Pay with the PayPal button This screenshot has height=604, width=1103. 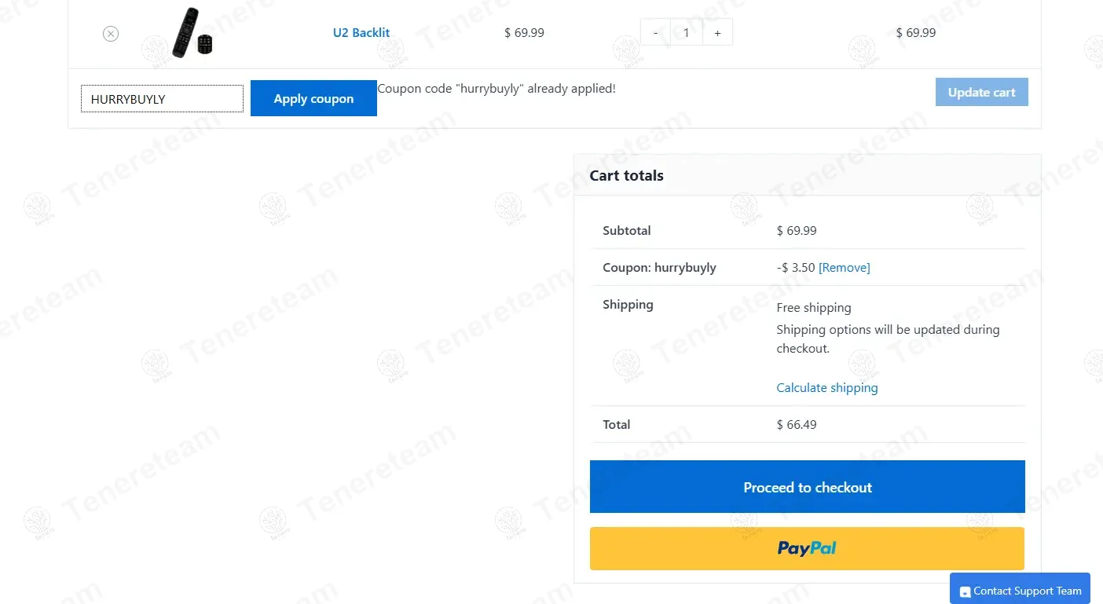(x=807, y=548)
